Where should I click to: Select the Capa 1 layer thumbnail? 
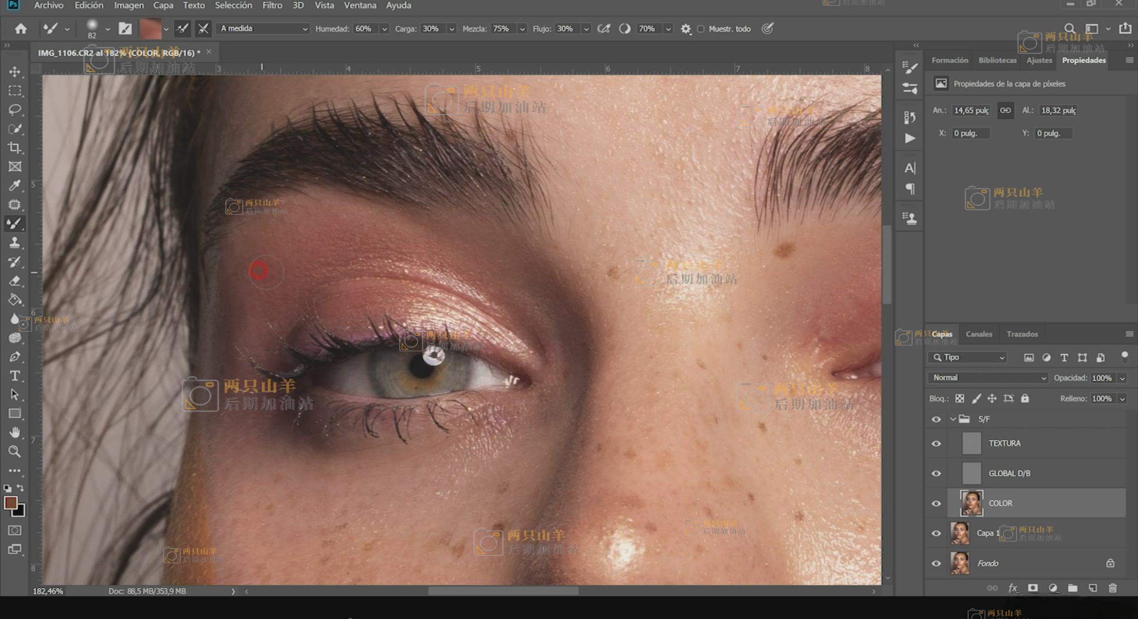click(x=960, y=533)
